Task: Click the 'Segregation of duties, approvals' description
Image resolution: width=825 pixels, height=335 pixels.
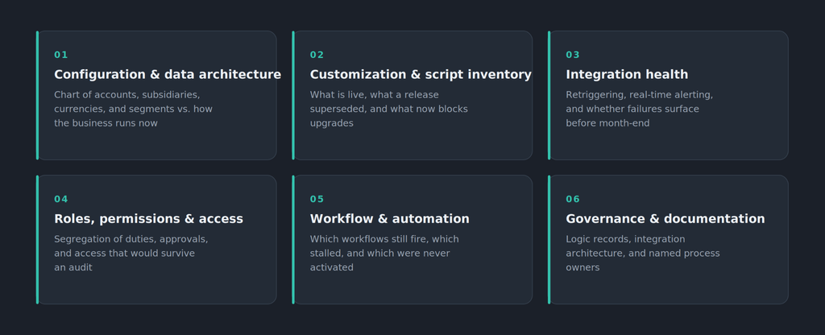Action: pyautogui.click(x=131, y=253)
